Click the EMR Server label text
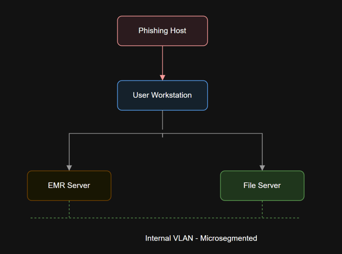Screen dimensions: 342x254 [69, 185]
